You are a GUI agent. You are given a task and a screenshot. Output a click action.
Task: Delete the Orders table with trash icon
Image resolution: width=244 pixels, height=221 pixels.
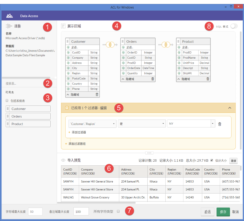(152, 79)
